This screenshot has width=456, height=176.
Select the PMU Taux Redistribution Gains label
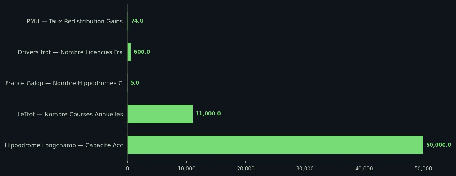(75, 22)
